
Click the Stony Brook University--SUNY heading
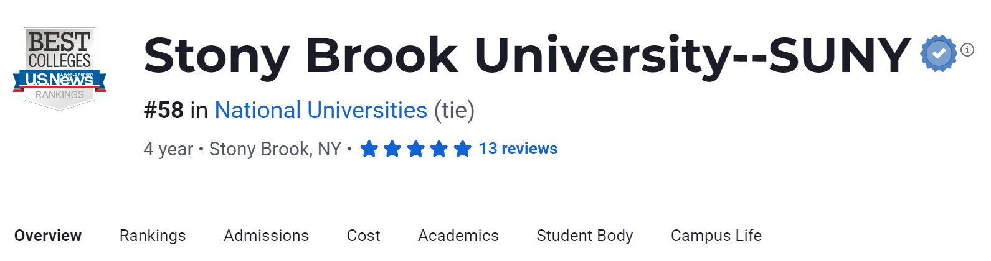click(527, 55)
